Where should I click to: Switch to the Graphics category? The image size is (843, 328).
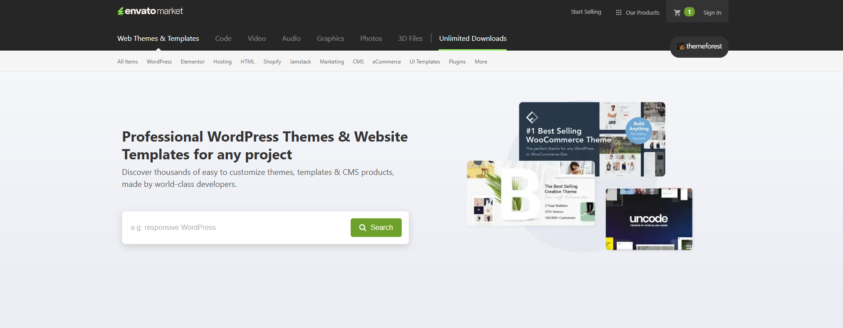coord(330,39)
